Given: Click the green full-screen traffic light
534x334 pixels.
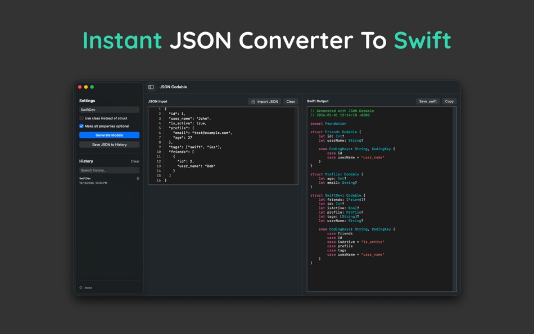Looking at the screenshot, I should 92,87.
